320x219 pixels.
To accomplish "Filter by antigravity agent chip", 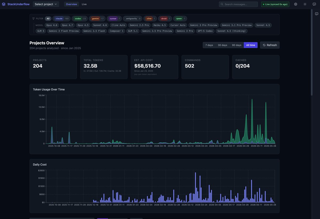I will (133, 19).
